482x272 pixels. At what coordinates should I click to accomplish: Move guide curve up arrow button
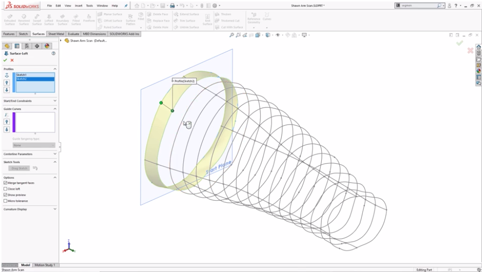[7, 122]
